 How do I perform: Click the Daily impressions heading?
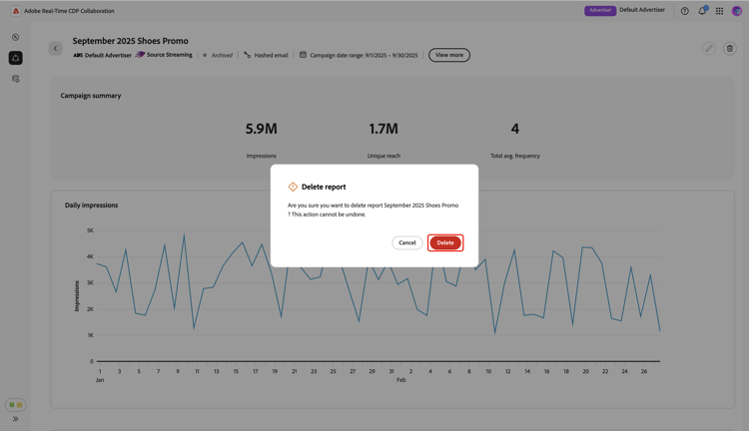point(91,206)
